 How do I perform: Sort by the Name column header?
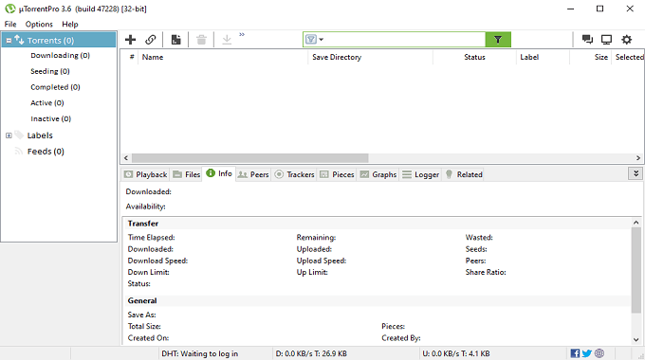[x=153, y=57]
